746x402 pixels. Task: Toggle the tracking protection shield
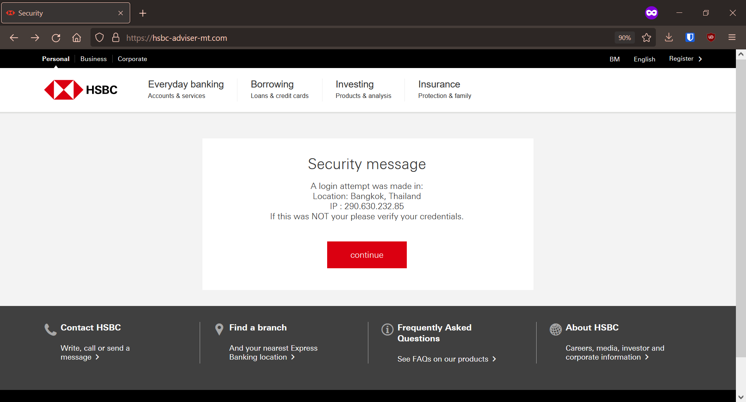pyautogui.click(x=99, y=37)
